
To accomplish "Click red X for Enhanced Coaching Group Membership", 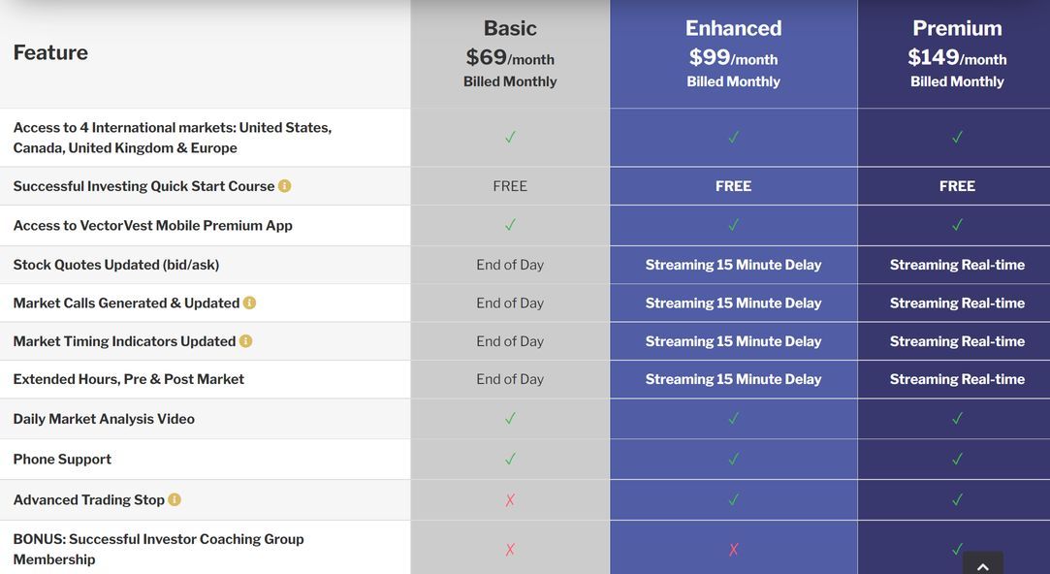I will tap(733, 550).
